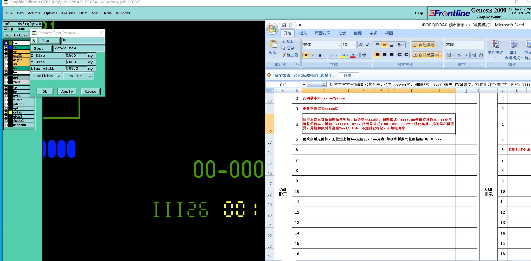Viewport: 531px width, 261px height.
Task: Click the Save icon in Excel quick access
Action: (x=284, y=25)
